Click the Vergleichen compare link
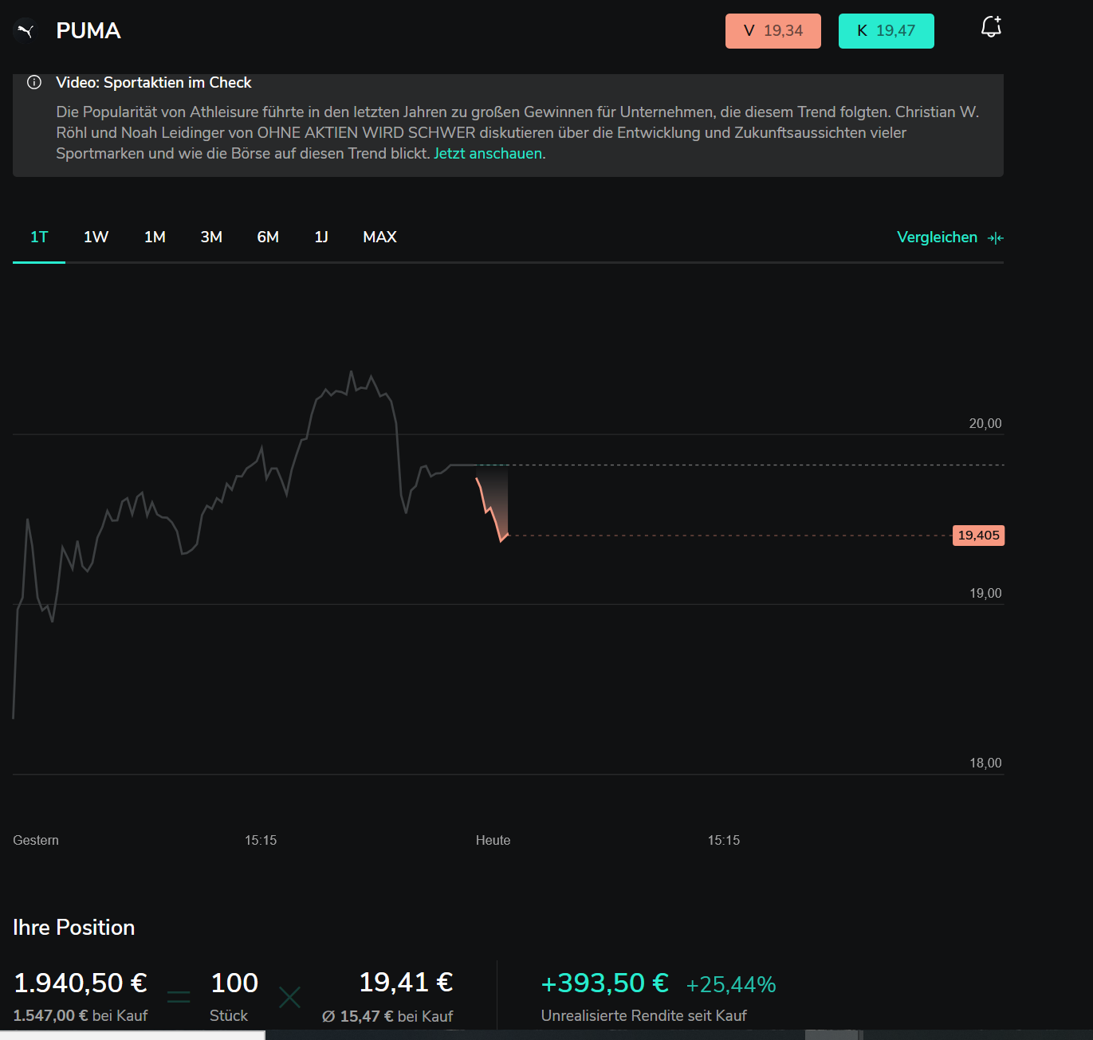Screen dimensions: 1093x1040 pos(937,237)
